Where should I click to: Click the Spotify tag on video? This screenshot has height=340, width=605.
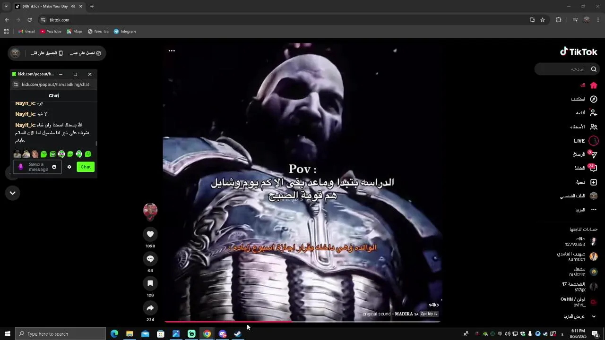[429, 314]
